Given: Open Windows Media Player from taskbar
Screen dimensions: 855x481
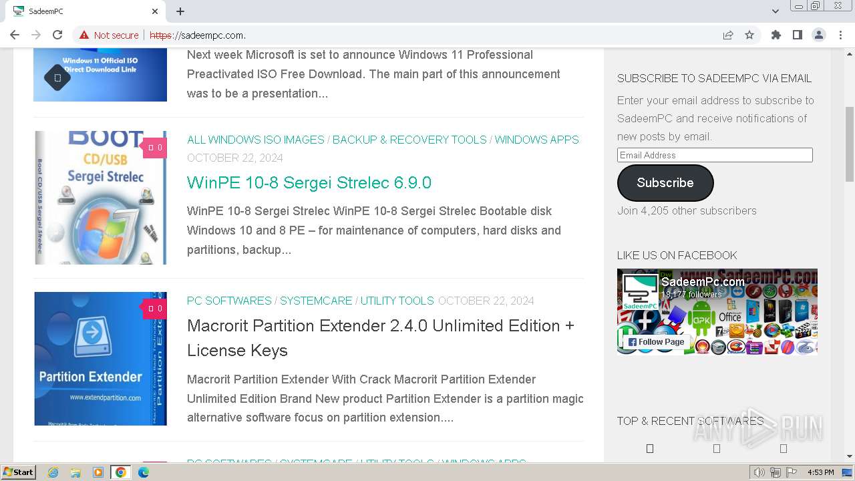Looking at the screenshot, I should 98,472.
